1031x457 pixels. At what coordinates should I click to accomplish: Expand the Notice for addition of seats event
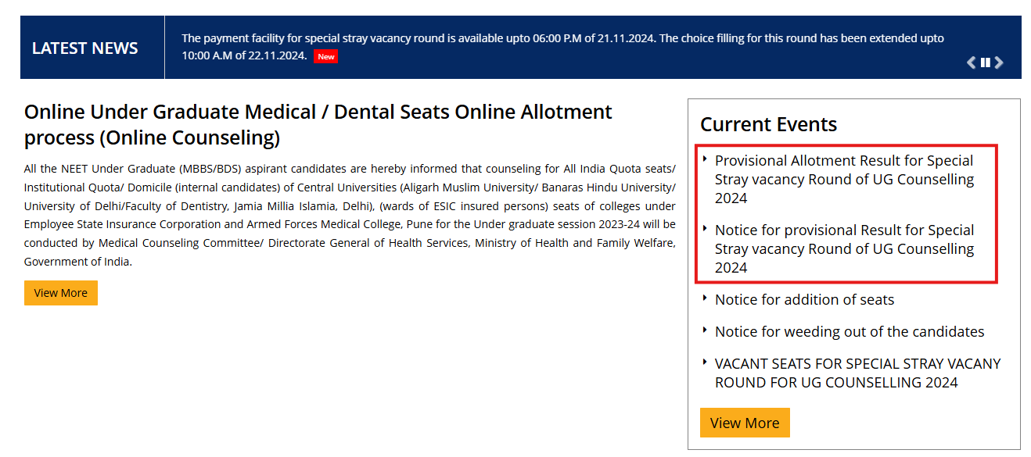tap(804, 299)
